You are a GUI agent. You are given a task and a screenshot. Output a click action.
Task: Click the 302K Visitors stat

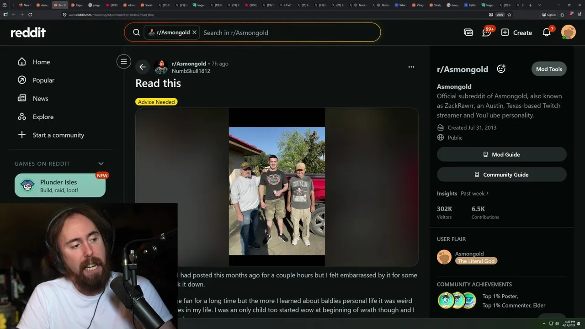[444, 212]
